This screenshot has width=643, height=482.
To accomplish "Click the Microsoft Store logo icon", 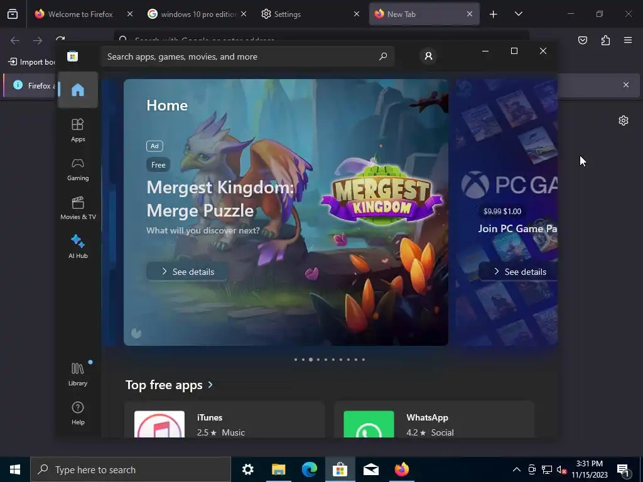I will tap(73, 56).
